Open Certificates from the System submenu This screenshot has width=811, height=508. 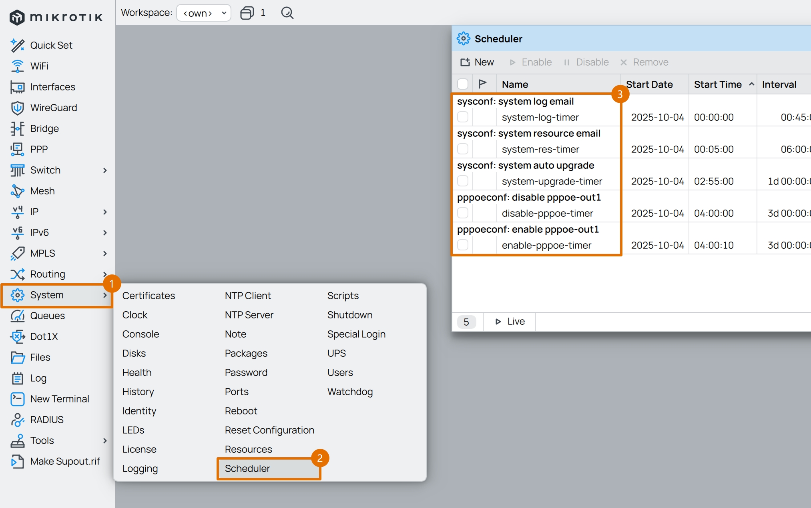click(149, 296)
